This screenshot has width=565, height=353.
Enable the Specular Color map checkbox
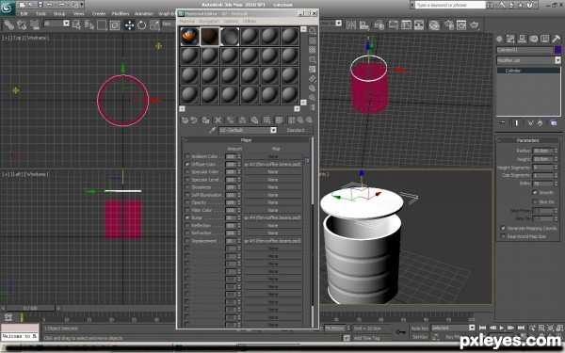187,171
